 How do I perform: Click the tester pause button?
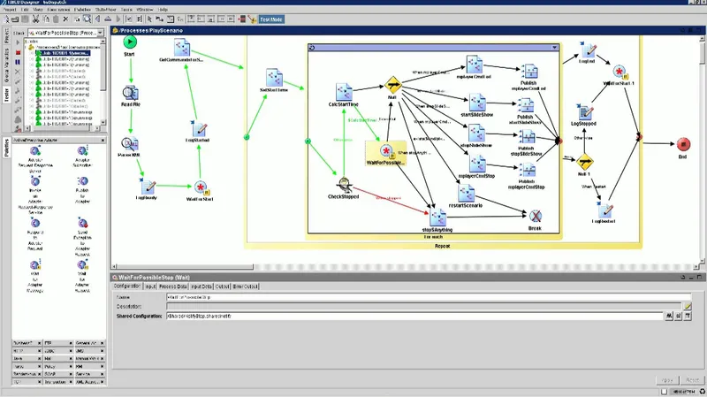18,62
